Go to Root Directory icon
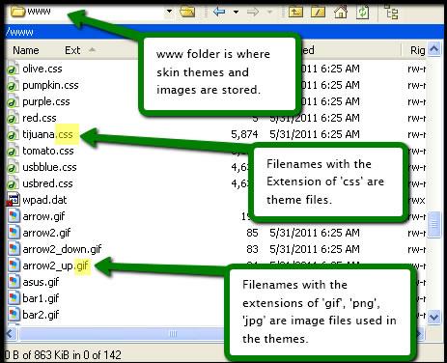 pyautogui.click(x=319, y=13)
